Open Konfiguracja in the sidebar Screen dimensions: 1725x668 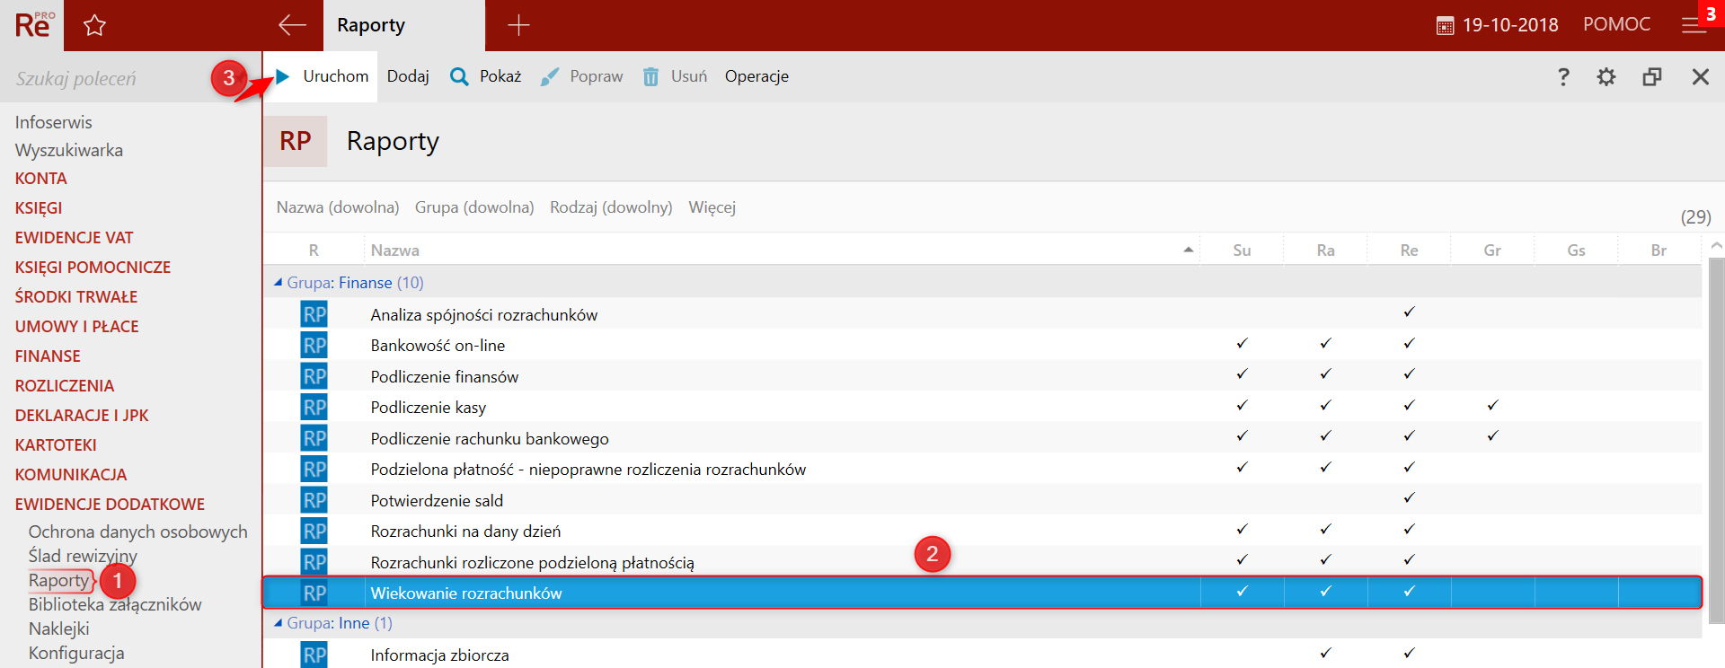[76, 653]
